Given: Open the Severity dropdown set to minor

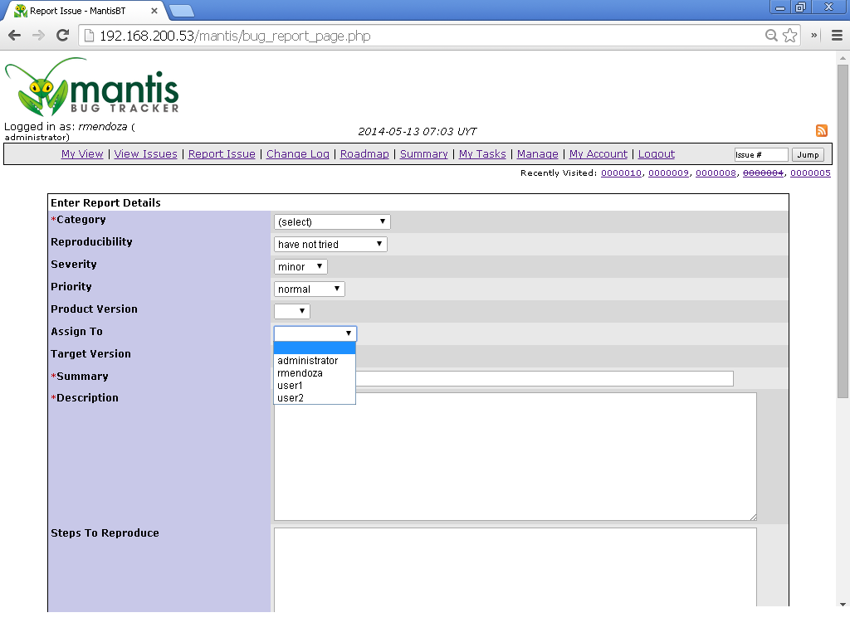Looking at the screenshot, I should click(300, 267).
